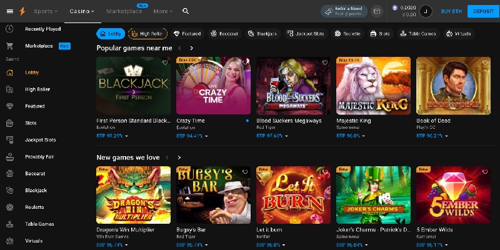Click the Provably Fair sidebar icon

pos(9,157)
